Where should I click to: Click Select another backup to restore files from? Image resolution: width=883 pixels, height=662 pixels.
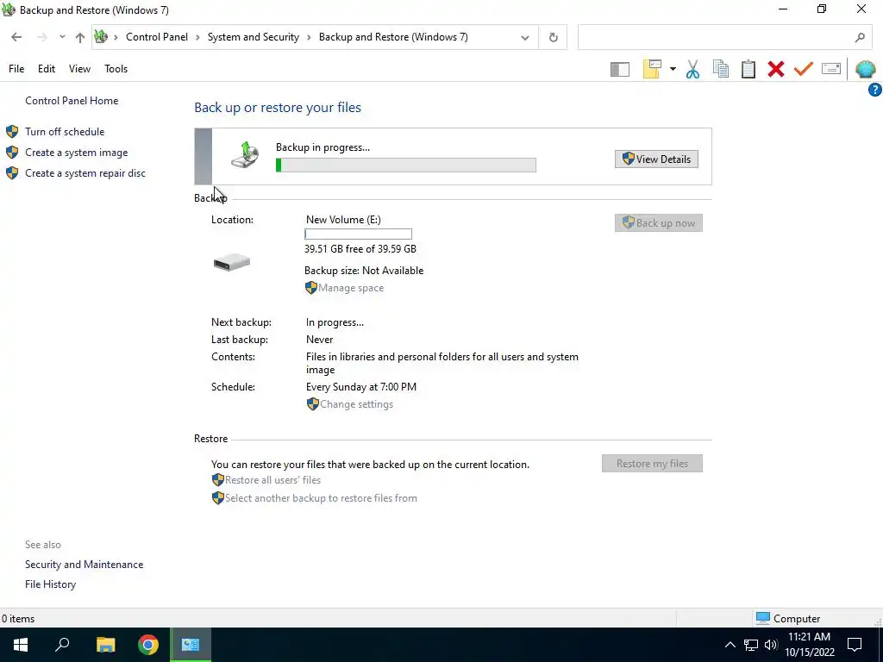[321, 498]
